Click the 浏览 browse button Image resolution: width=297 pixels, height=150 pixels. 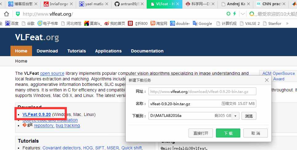click(249, 116)
